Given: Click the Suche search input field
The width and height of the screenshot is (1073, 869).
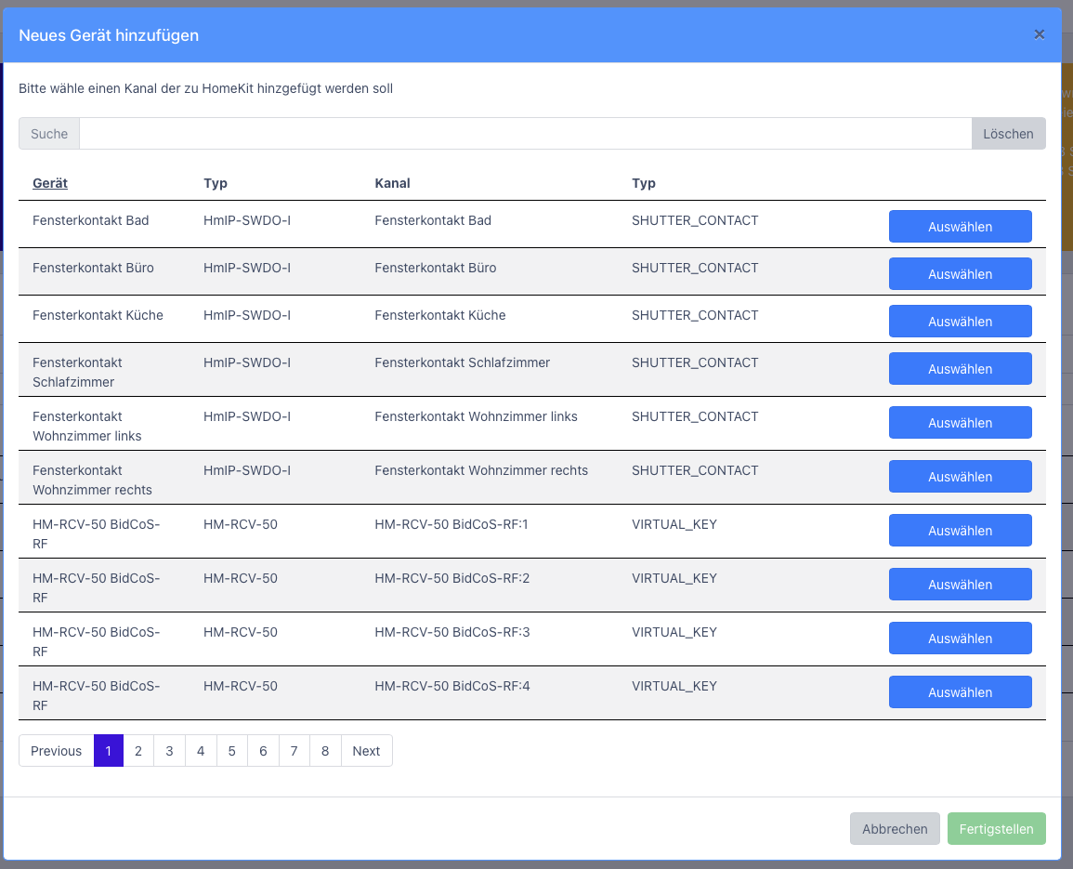Looking at the screenshot, I should tap(525, 134).
